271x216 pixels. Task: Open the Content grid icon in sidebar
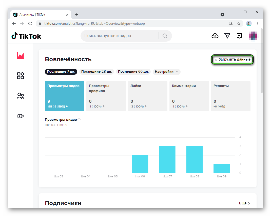pos(21,76)
